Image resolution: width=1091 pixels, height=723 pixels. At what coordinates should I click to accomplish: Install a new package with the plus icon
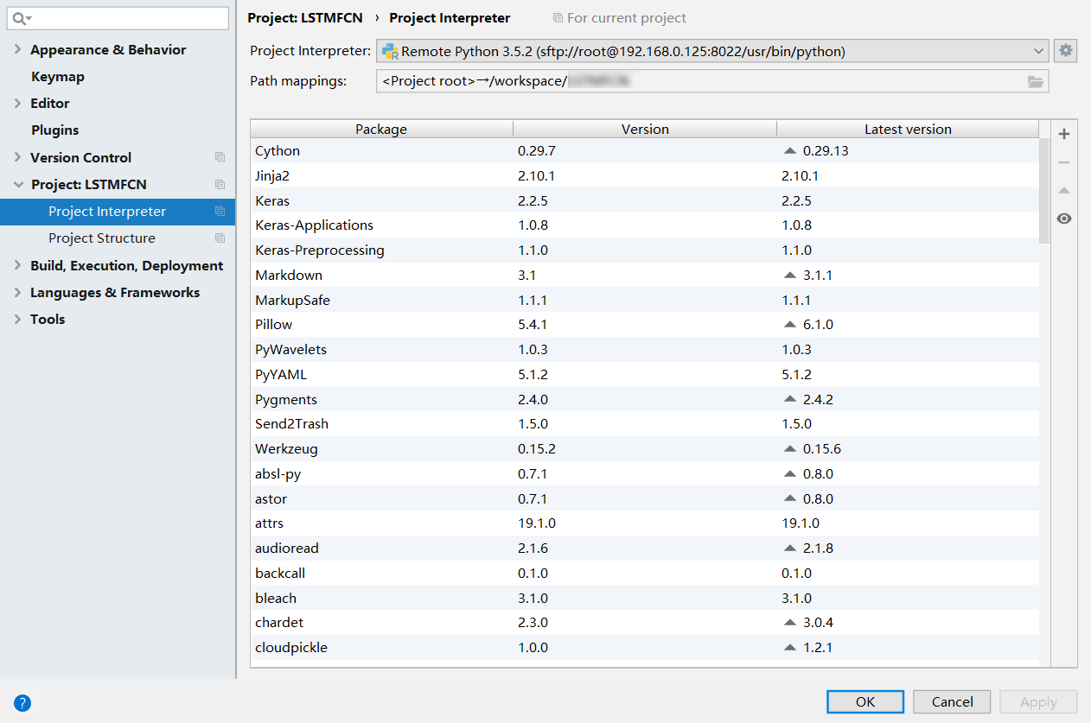[x=1064, y=134]
